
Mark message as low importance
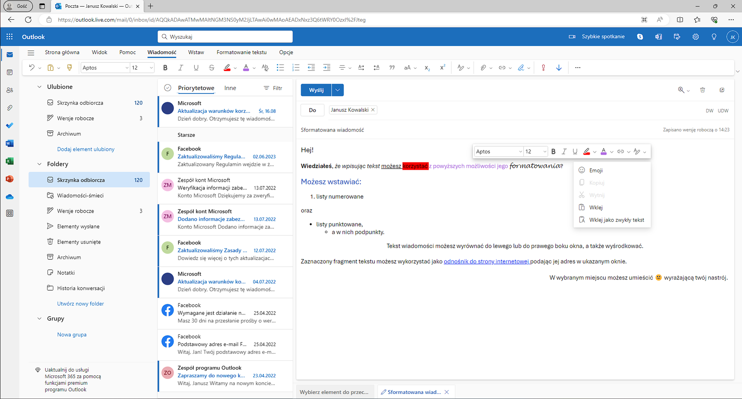(559, 68)
